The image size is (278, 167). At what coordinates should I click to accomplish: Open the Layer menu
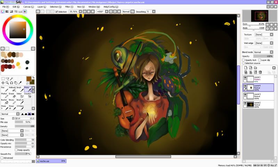click(x=42, y=7)
